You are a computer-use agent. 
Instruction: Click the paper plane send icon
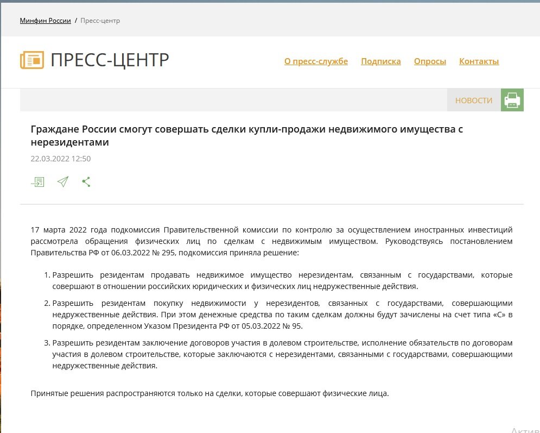pyautogui.click(x=62, y=181)
